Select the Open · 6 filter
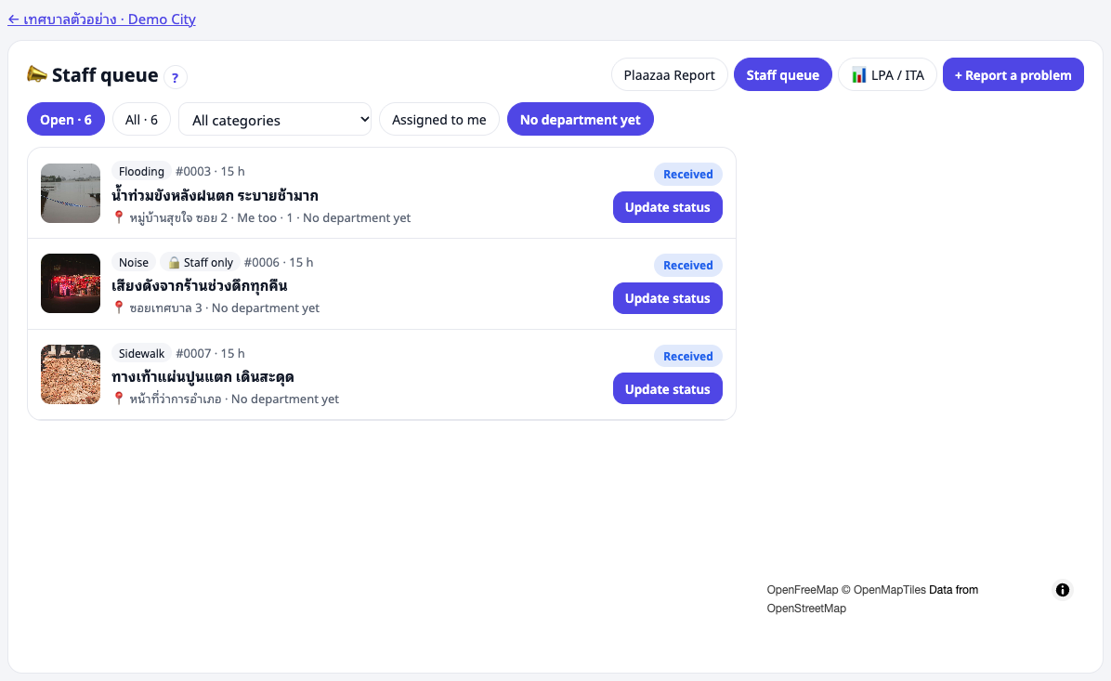 (66, 120)
